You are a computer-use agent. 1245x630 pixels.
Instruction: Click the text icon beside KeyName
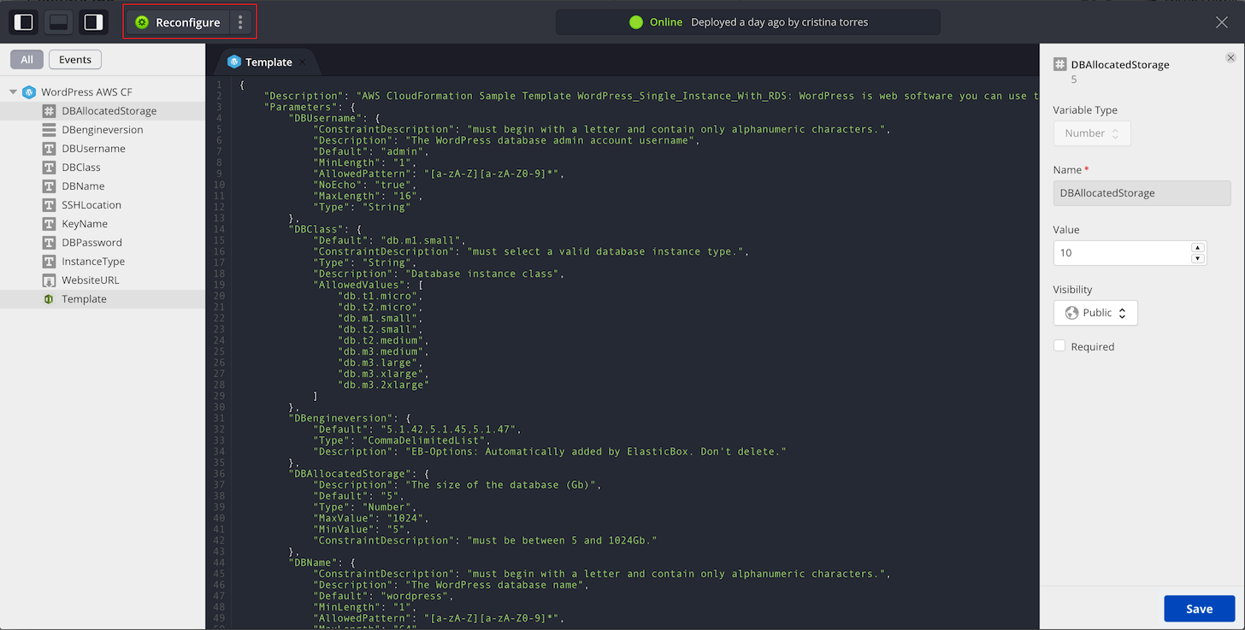pos(49,224)
